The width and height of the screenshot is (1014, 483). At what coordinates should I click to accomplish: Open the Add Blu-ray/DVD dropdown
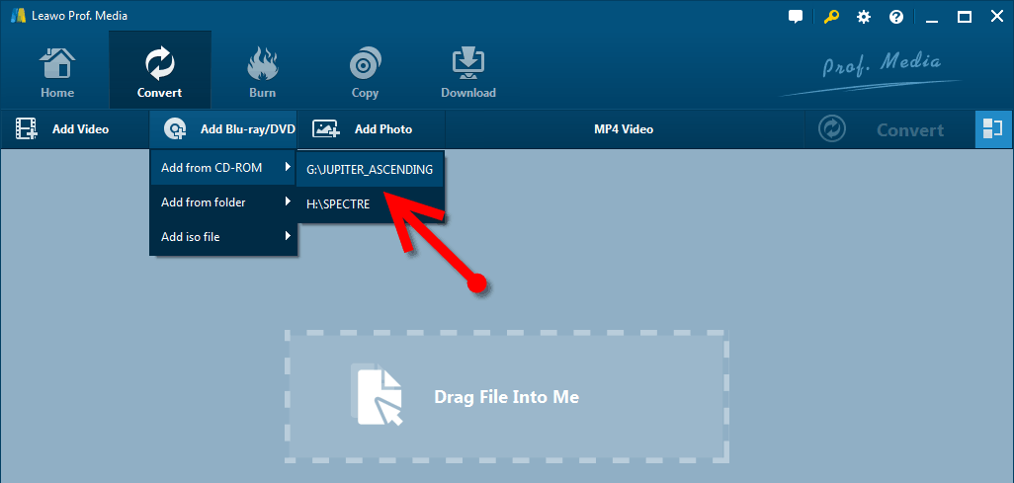[x=222, y=129]
